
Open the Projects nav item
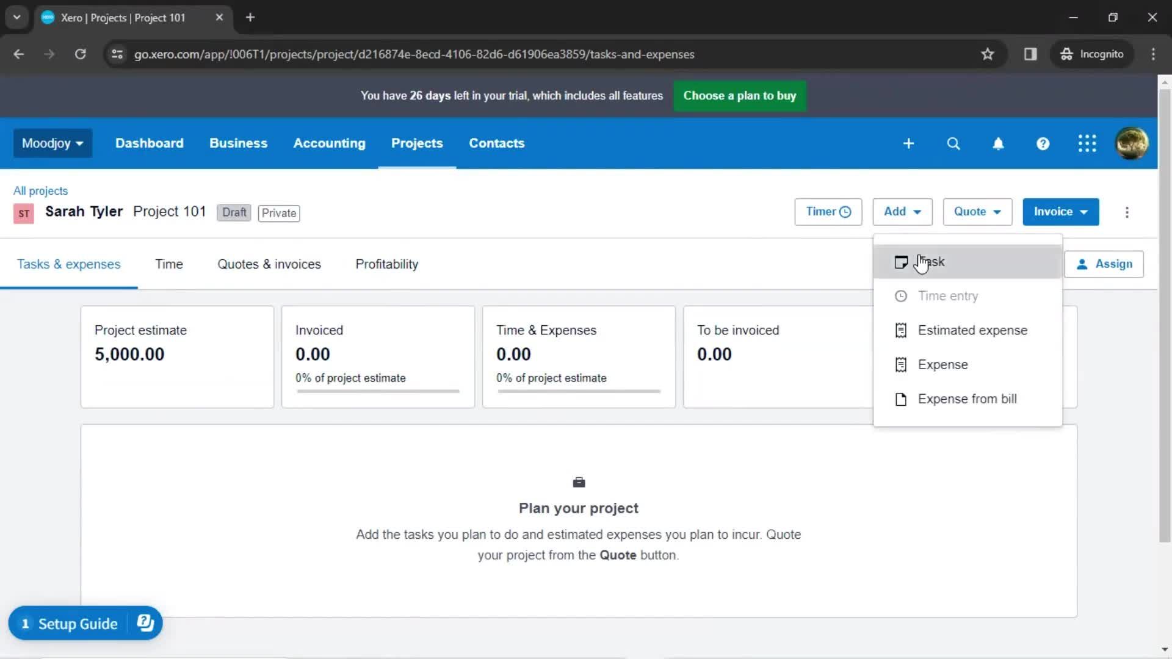[x=417, y=143]
